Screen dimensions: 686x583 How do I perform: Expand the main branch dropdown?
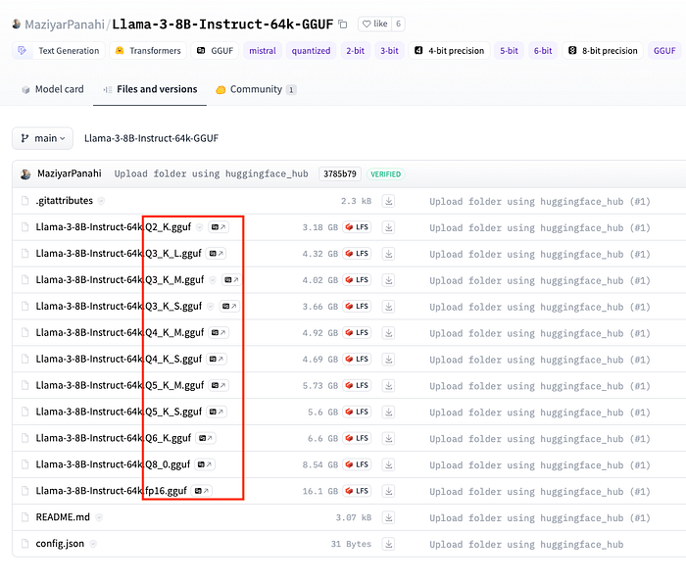pyautogui.click(x=42, y=138)
